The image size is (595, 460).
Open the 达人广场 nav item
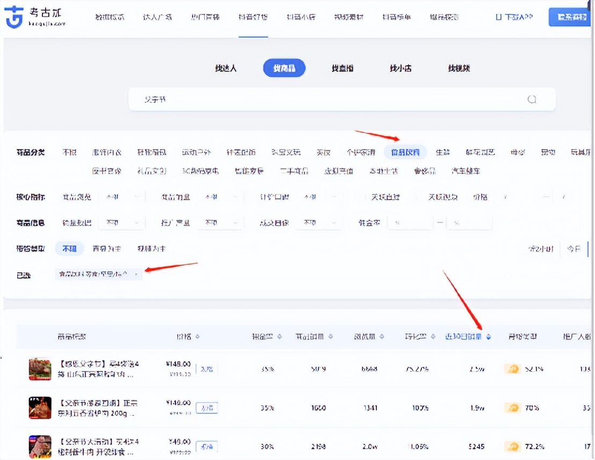tap(157, 17)
